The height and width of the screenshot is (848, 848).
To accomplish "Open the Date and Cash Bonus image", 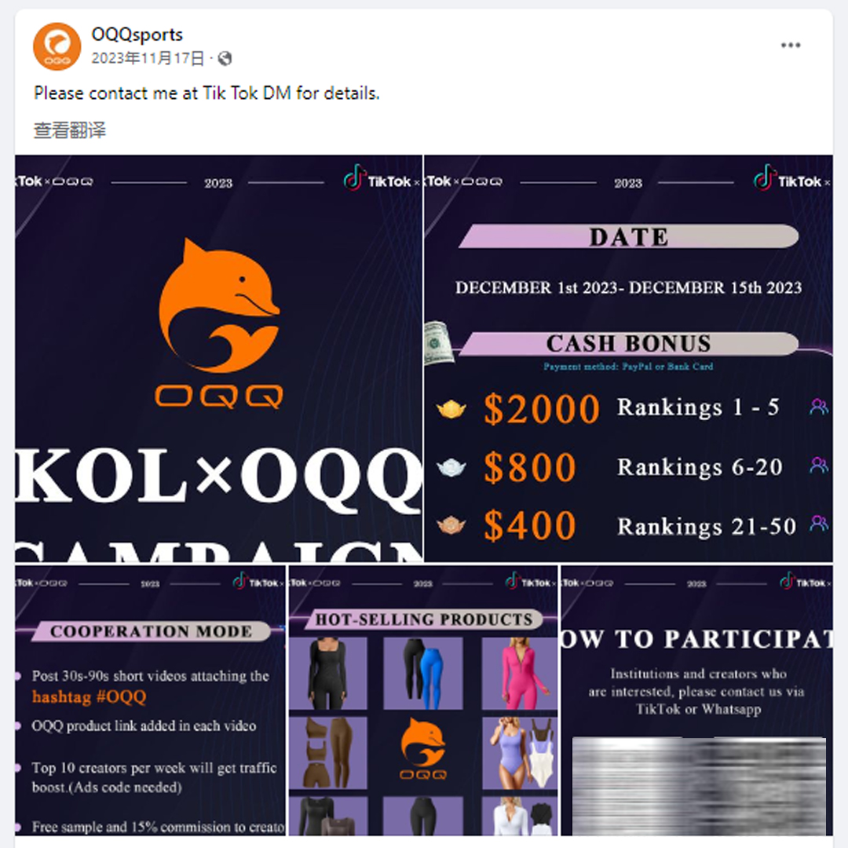I will [628, 359].
